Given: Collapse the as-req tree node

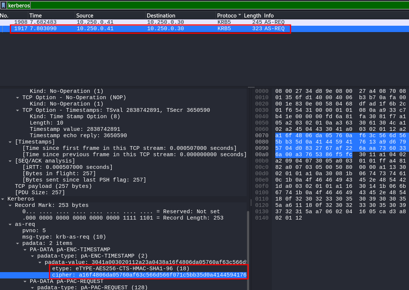Looking at the screenshot, I should [x=10, y=224].
